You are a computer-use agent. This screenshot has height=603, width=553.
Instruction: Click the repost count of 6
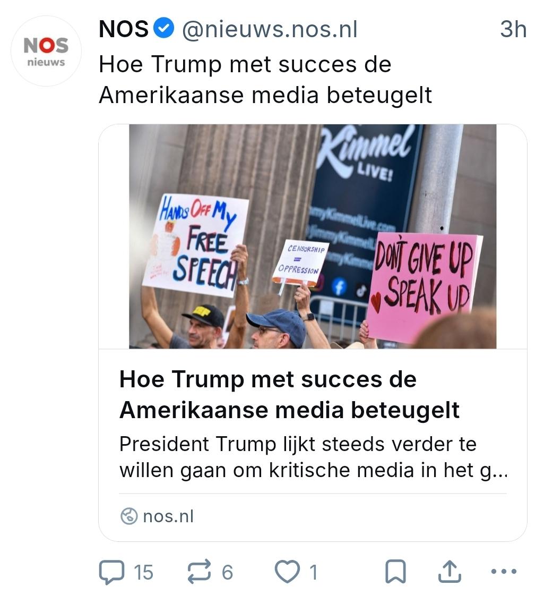[x=227, y=572]
